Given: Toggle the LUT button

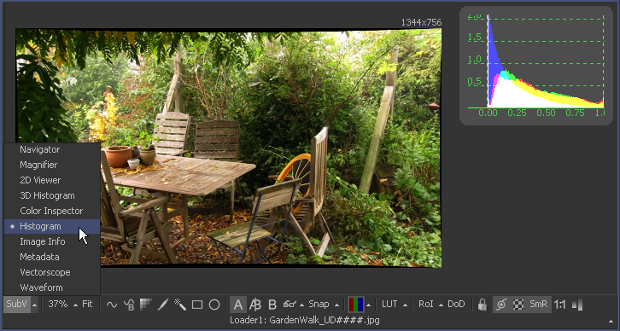Looking at the screenshot, I should [389, 305].
